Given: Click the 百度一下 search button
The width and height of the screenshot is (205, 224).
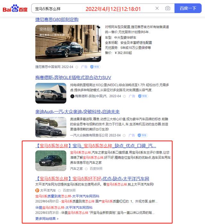Looking at the screenshot, I should pos(188,8).
